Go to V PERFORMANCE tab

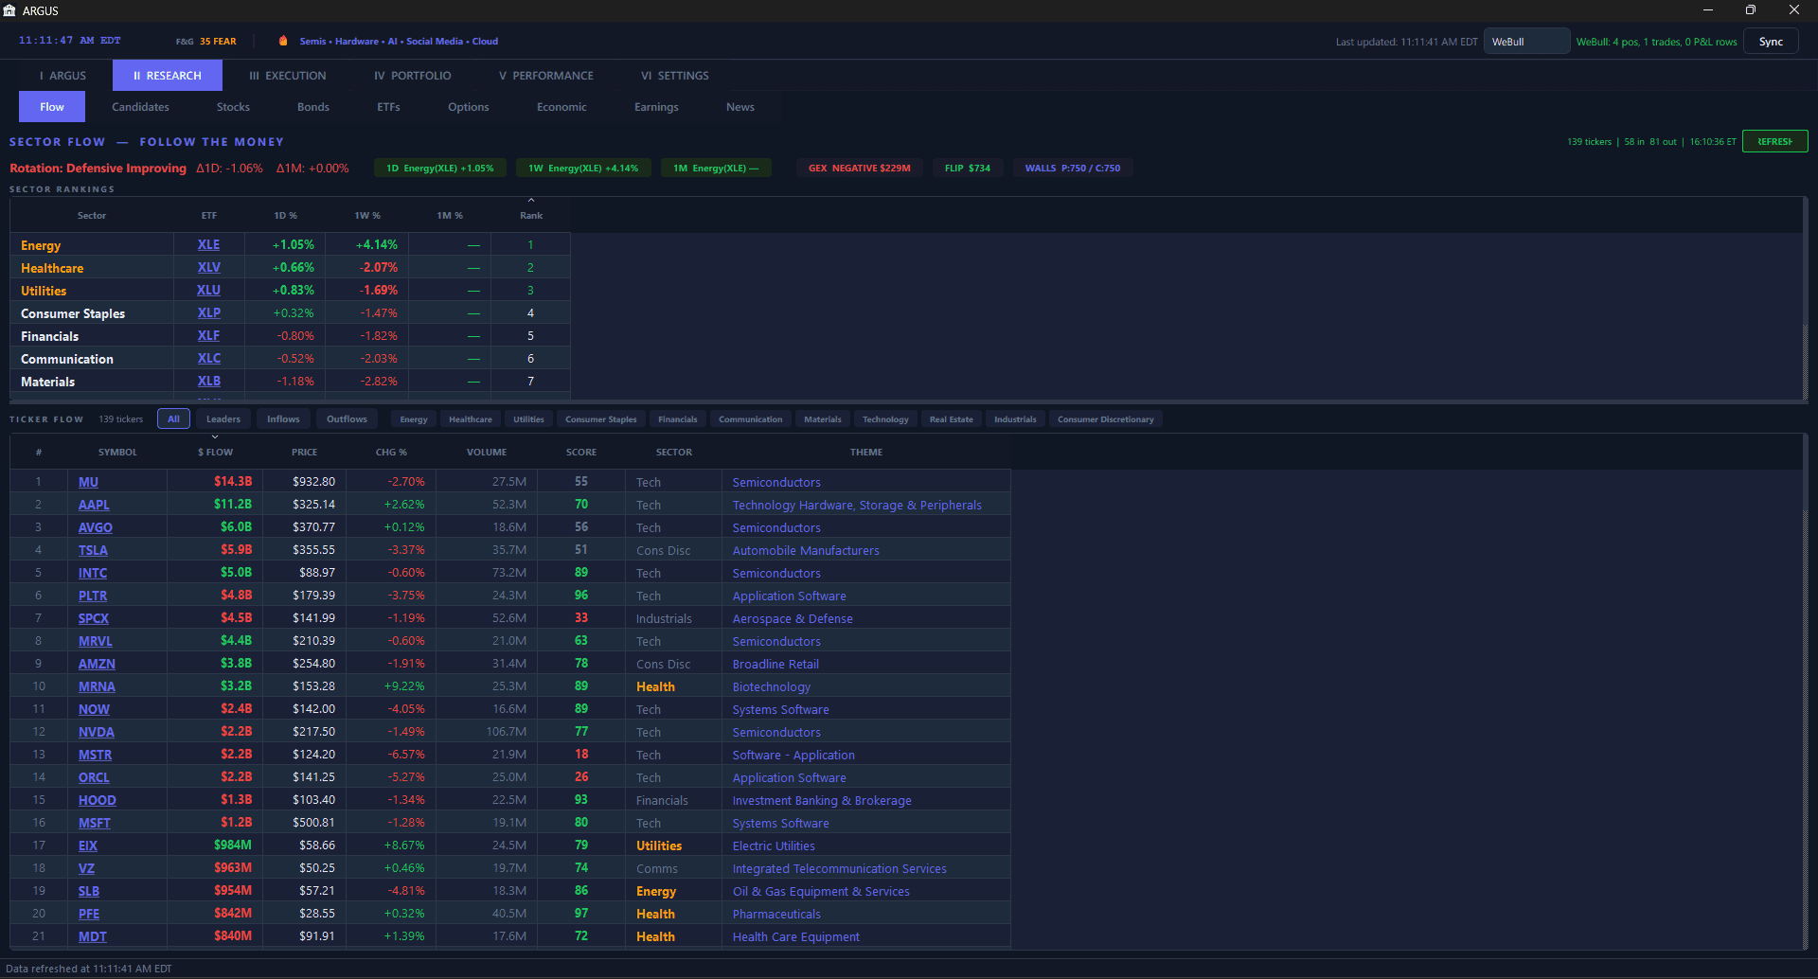(x=546, y=76)
